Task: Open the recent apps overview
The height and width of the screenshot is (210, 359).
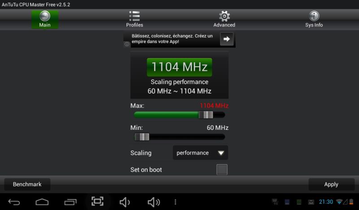Action: [x=70, y=202]
